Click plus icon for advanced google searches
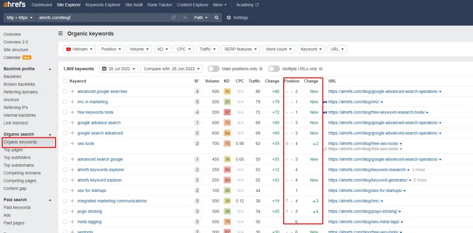The image size is (473, 233). [x=73, y=91]
